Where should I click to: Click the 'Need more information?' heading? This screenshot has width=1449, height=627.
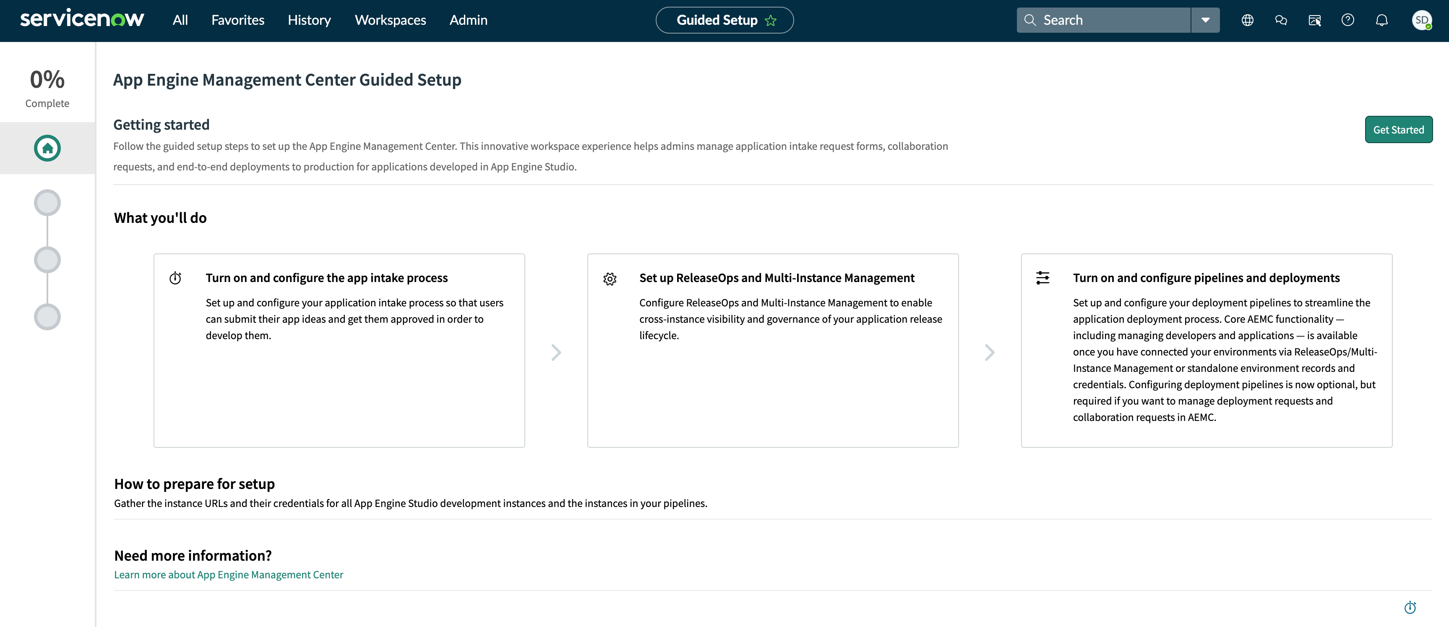tap(193, 556)
